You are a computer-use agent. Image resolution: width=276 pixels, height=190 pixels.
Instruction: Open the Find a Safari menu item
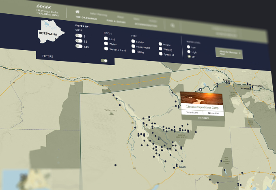[x=116, y=21]
